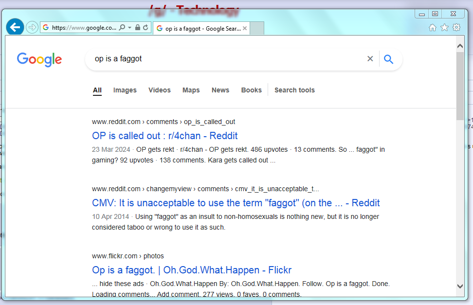
Task: Click the security lock icon
Action: [138, 27]
